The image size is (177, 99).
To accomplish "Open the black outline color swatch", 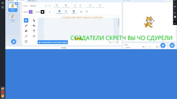I will click(x=42, y=12).
